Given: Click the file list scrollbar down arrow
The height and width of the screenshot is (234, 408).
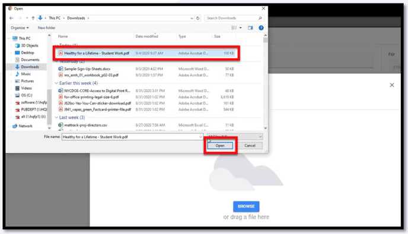Looking at the screenshot, I should click(266, 128).
